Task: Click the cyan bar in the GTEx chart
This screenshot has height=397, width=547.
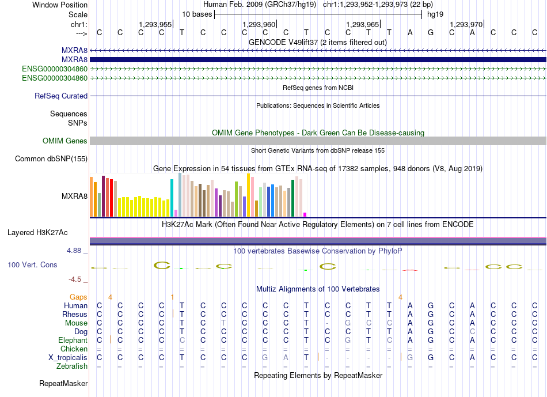Action: point(172,198)
